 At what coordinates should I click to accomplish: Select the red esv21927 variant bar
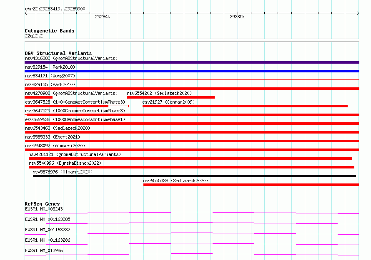(245, 106)
